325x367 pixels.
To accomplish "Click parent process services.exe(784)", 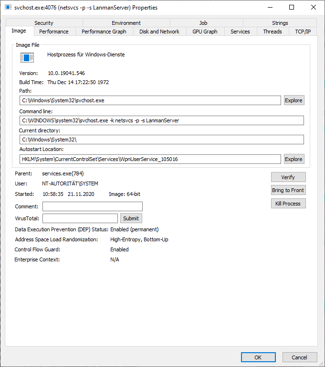I will [x=63, y=173].
